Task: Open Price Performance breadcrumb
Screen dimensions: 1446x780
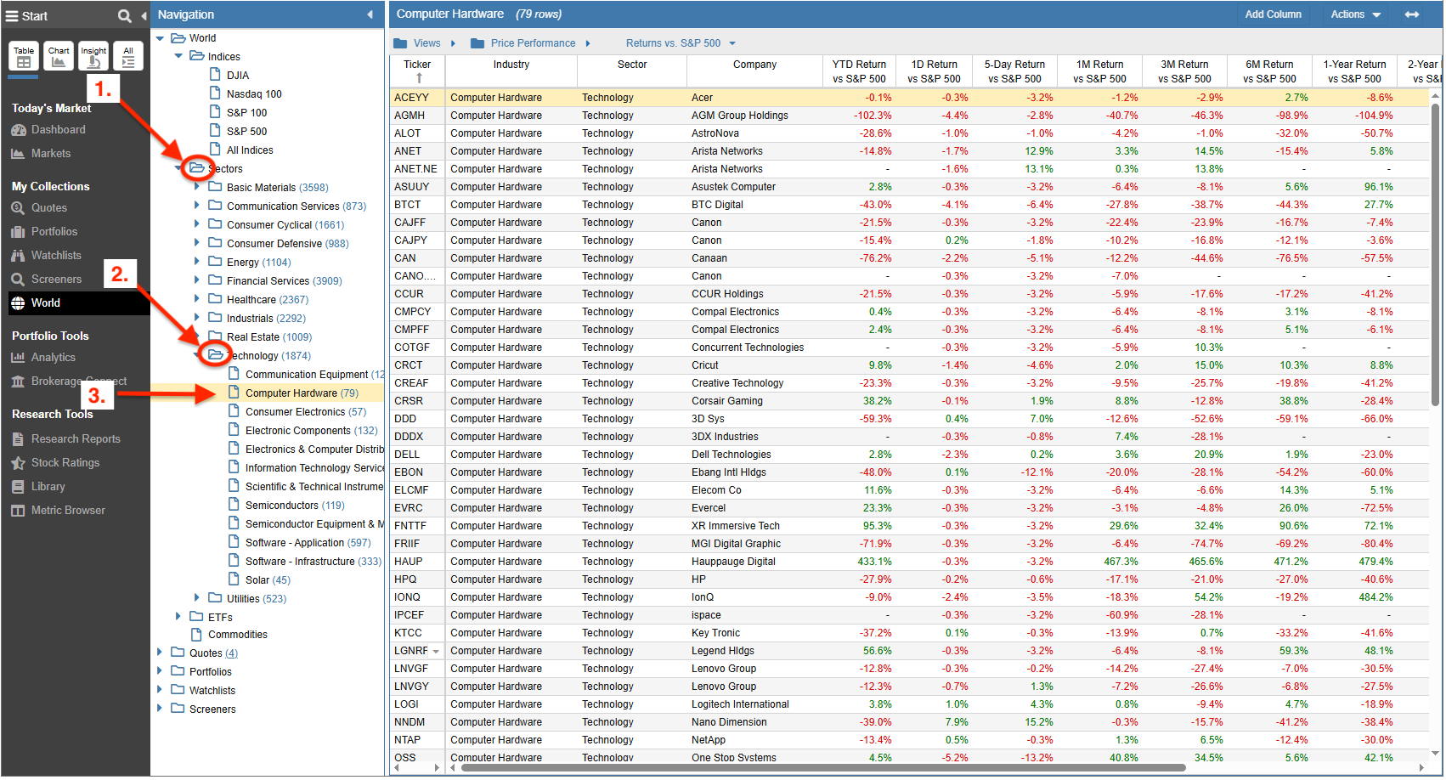Action: (x=523, y=43)
